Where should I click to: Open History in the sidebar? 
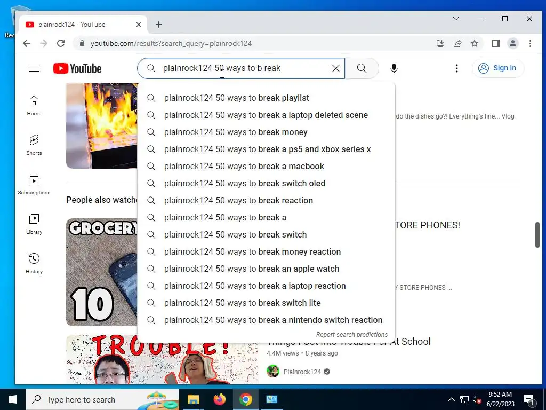coord(34,263)
